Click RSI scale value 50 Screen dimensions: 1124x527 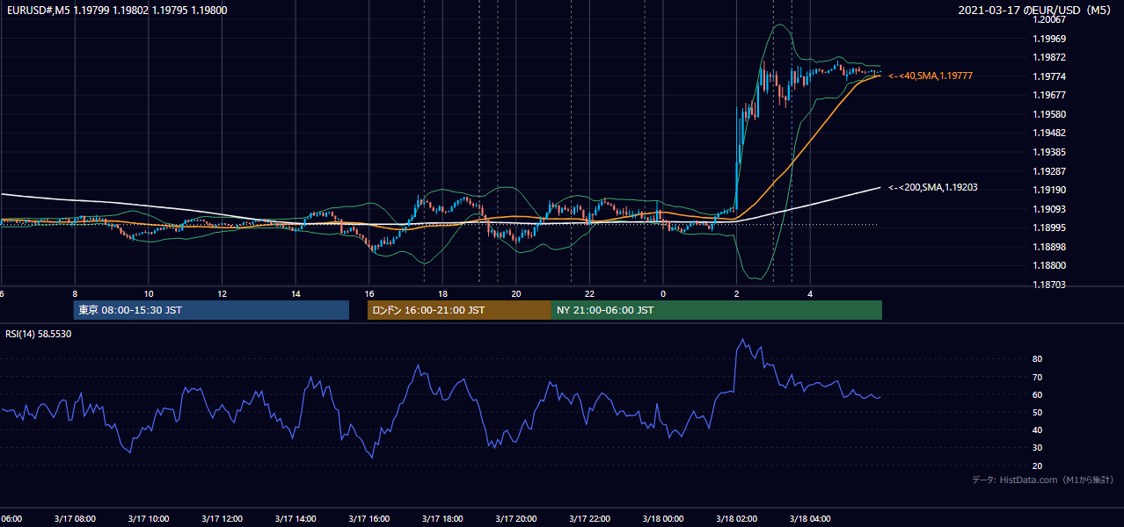1038,412
